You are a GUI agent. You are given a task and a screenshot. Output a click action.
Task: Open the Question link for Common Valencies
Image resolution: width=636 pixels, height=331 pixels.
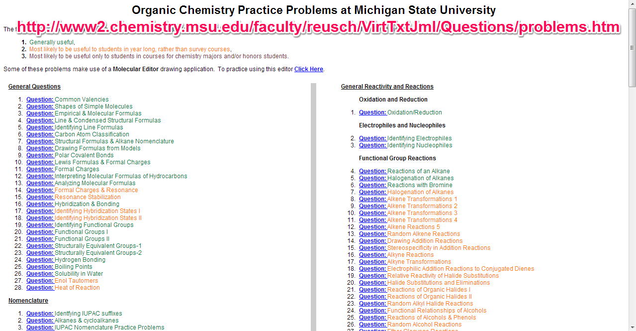(40, 100)
